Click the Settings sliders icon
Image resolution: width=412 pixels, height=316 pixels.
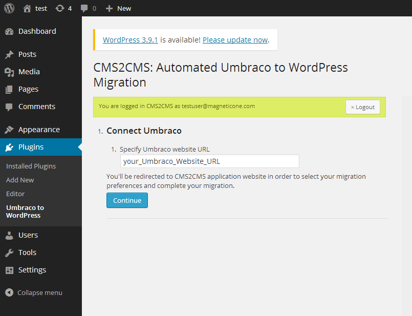9,270
